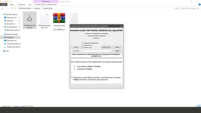Click Новая папка in the address bar breadcrumb
Screen dimensions: 201x113
(x=47, y=8)
